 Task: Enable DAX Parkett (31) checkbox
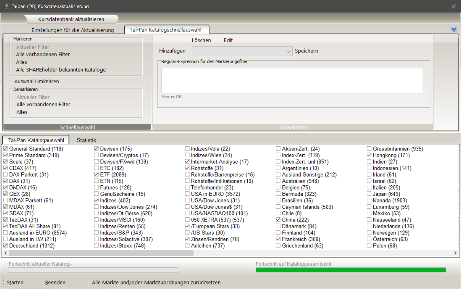tap(5, 175)
